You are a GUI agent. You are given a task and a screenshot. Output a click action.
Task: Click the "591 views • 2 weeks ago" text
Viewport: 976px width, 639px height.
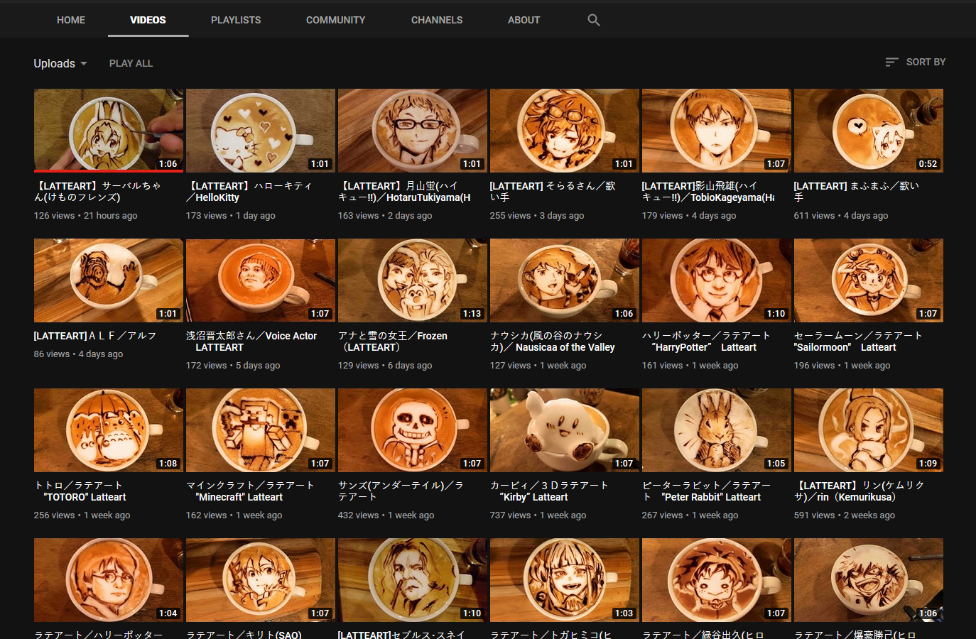click(x=845, y=515)
